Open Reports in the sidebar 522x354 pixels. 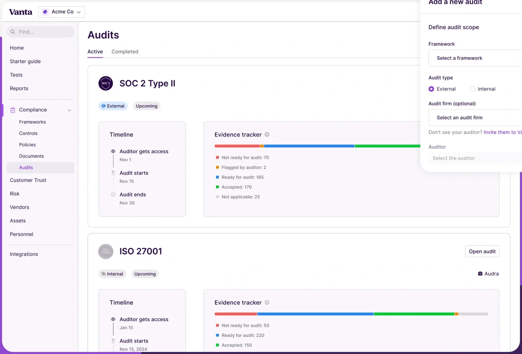pos(19,88)
